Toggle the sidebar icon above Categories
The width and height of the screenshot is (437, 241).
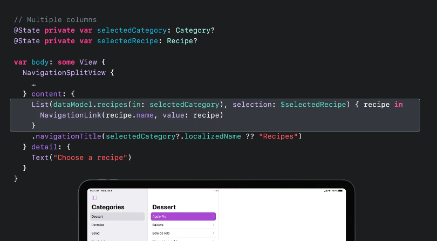tap(94, 198)
